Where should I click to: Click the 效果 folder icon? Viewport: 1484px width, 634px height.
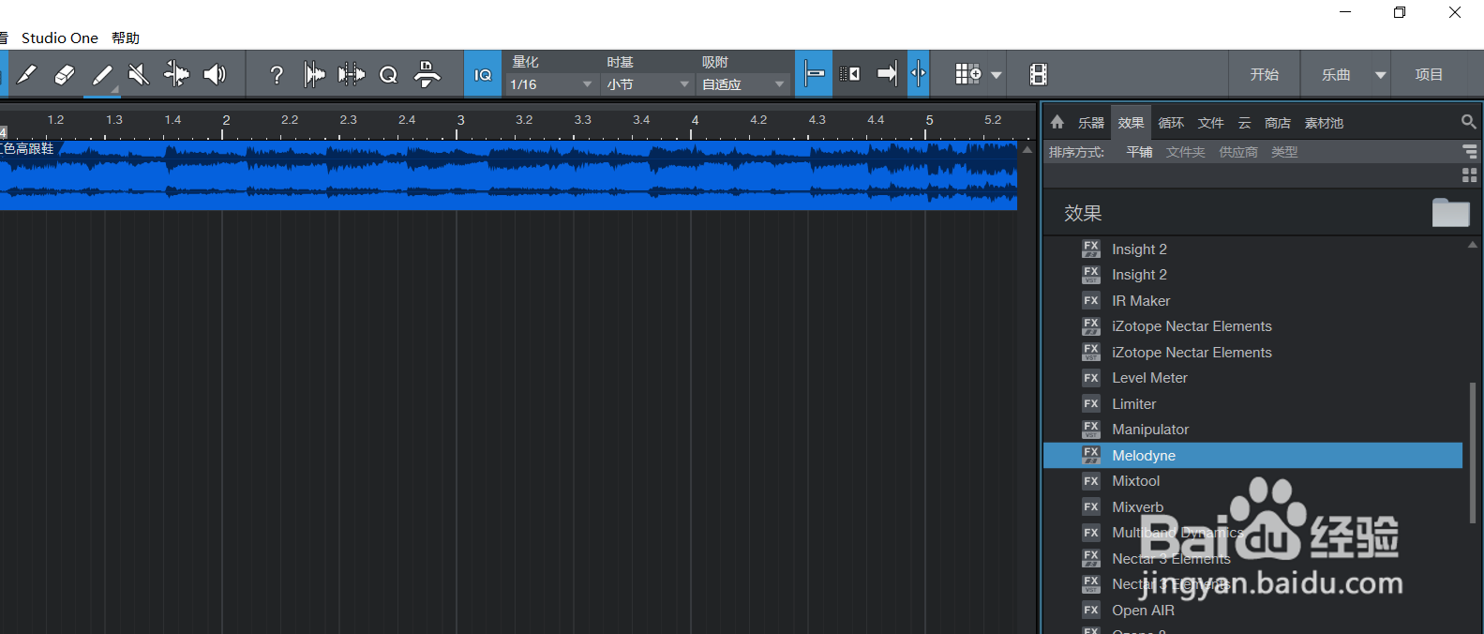(x=1450, y=213)
